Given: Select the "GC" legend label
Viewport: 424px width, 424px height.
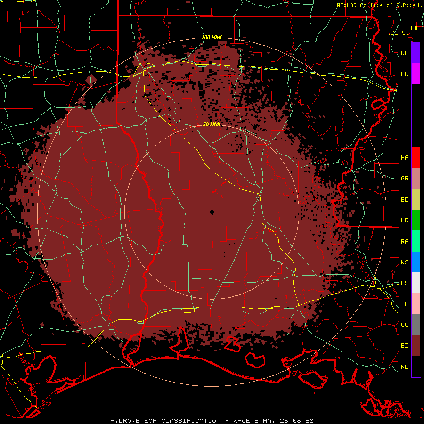Looking at the screenshot, I should [404, 325].
